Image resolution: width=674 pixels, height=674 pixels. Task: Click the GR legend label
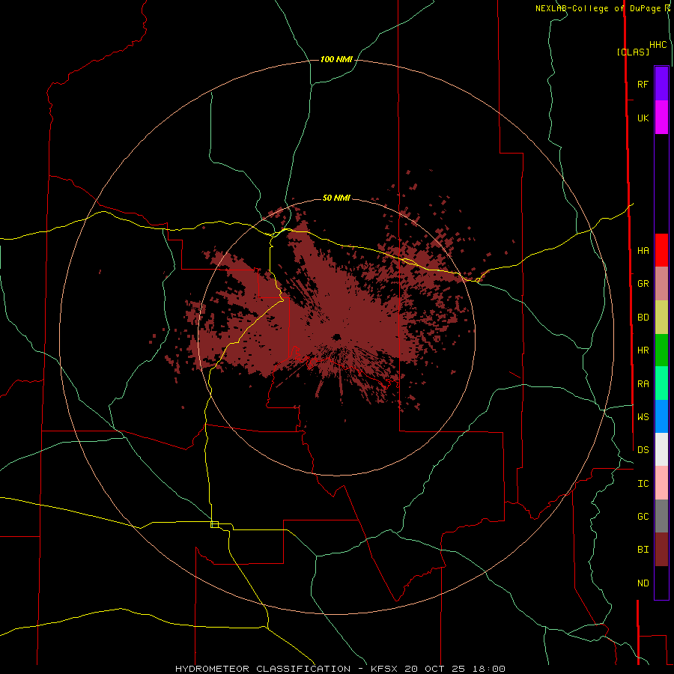pos(643,284)
